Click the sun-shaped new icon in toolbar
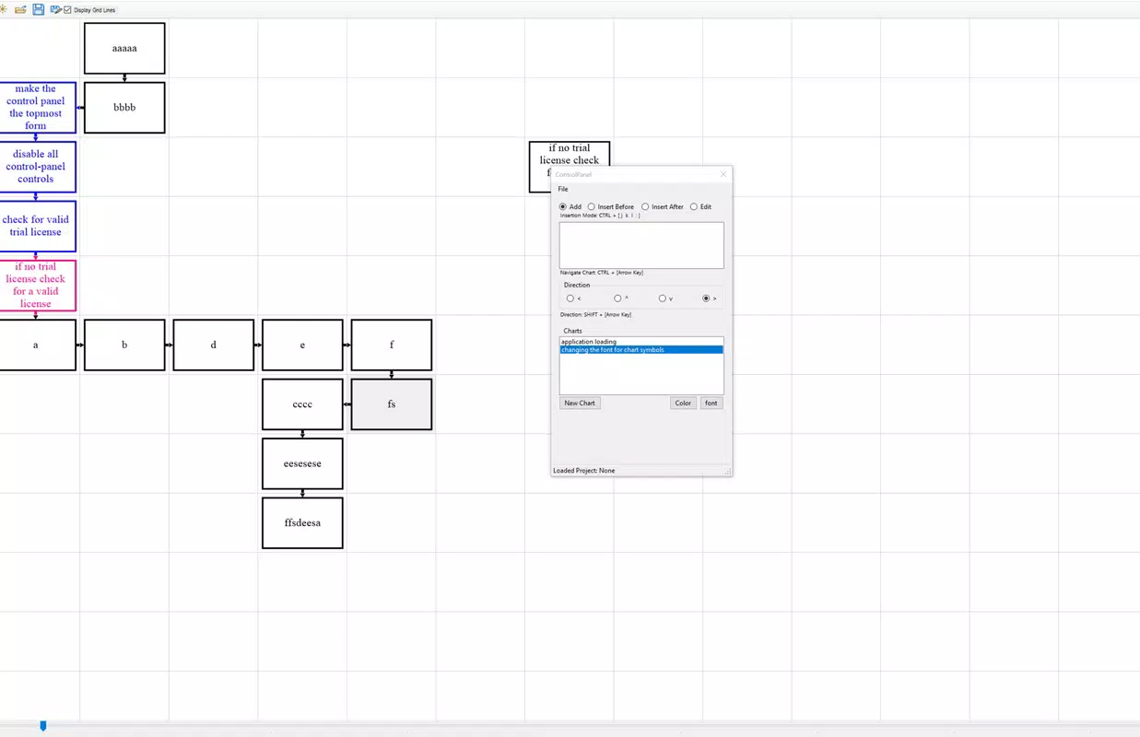 tap(3, 9)
